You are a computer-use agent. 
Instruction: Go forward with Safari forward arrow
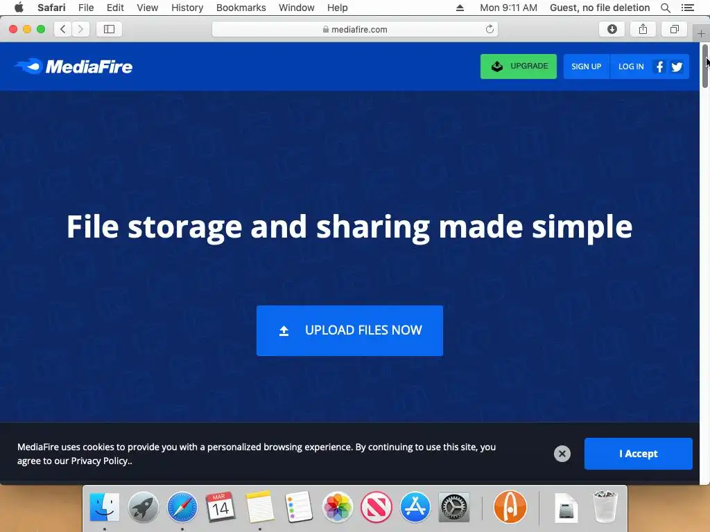coord(80,29)
